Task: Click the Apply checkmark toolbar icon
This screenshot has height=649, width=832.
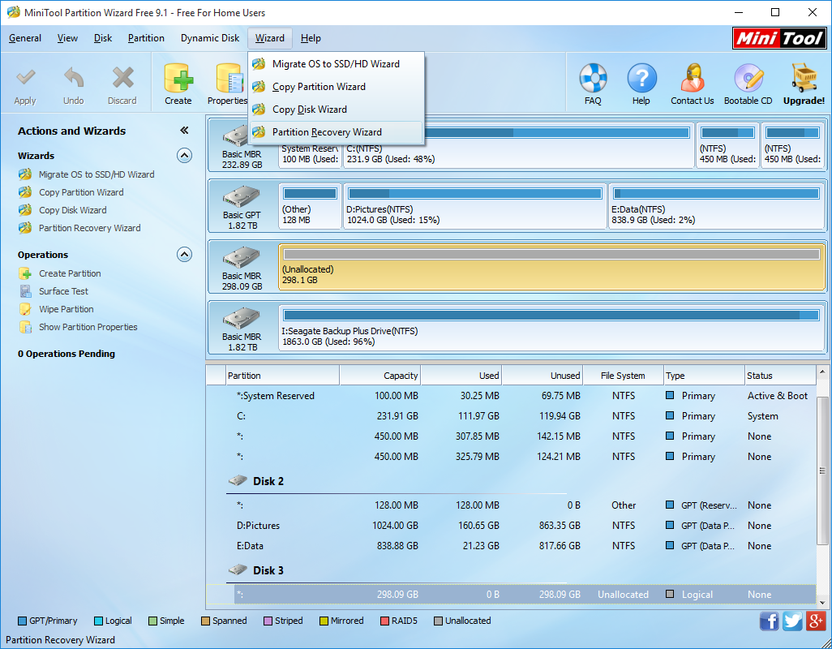Action: 25,78
